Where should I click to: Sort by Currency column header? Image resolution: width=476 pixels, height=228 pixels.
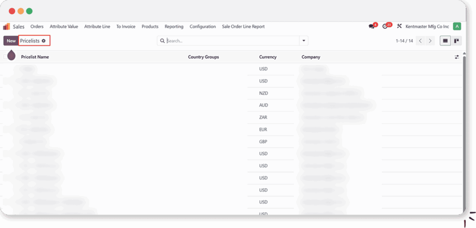point(268,57)
